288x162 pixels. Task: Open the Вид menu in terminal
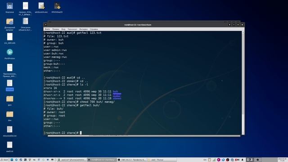click(63, 29)
